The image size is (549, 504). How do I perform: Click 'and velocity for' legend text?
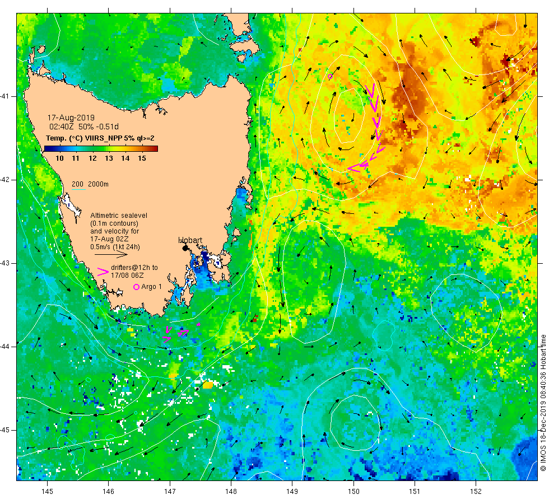pyautogui.click(x=114, y=231)
